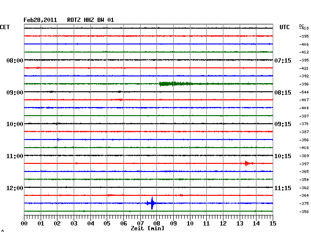This screenshot has height=236, width=311.
Task: Select the 09 minute axis label
Action: click(x=173, y=223)
